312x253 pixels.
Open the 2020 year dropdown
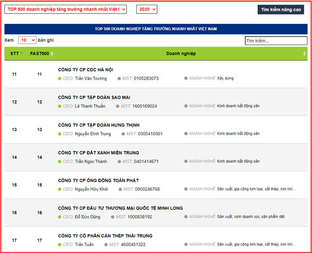click(x=146, y=9)
